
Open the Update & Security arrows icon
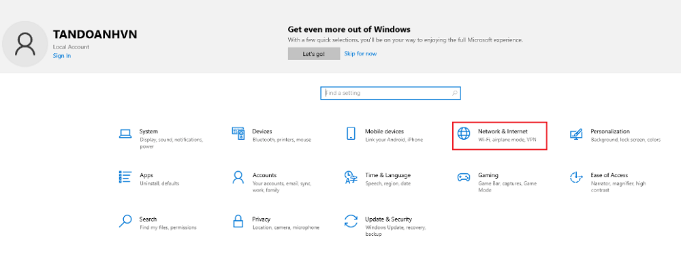coord(351,221)
